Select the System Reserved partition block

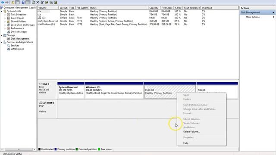[71, 90]
